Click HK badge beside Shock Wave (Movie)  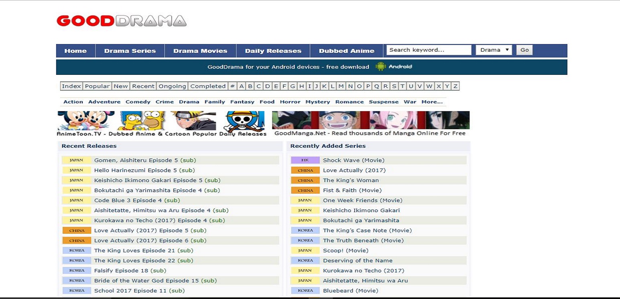coord(305,160)
